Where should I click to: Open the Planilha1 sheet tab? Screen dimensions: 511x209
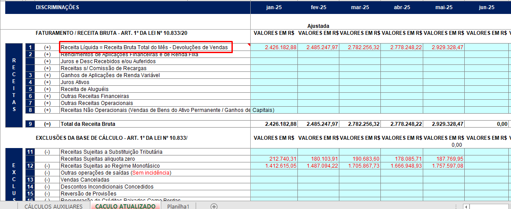click(178, 206)
